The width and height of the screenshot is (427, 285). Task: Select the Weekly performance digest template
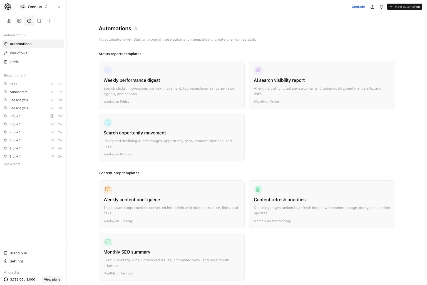(172, 85)
